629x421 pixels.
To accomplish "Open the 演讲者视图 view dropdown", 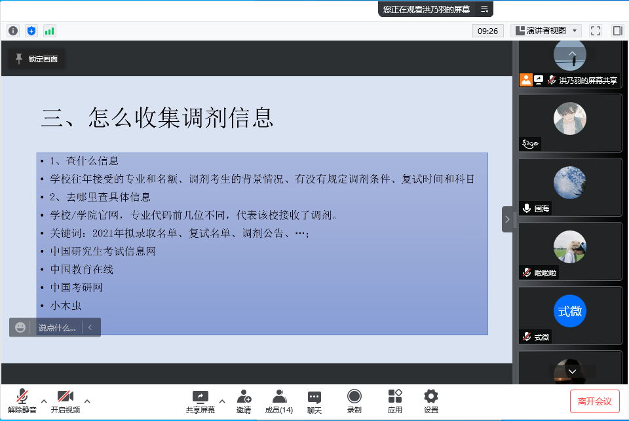I will (x=546, y=31).
